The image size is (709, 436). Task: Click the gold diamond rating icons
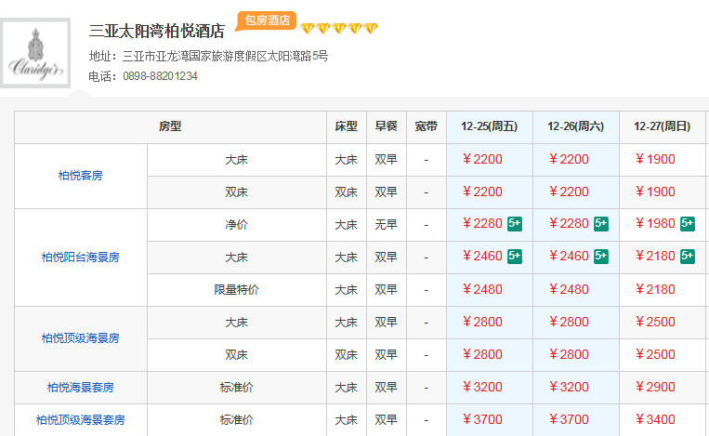339,29
